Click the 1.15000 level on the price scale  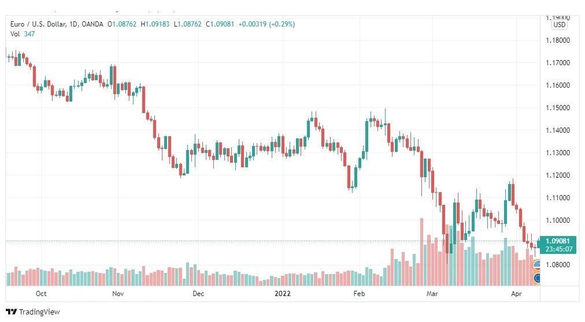tap(558, 107)
